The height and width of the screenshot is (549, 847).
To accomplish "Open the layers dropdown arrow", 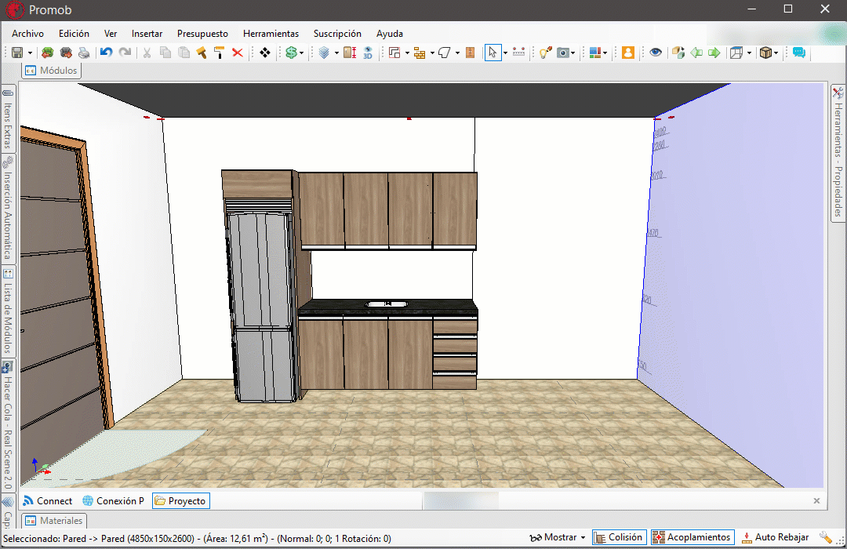I will click(x=336, y=53).
